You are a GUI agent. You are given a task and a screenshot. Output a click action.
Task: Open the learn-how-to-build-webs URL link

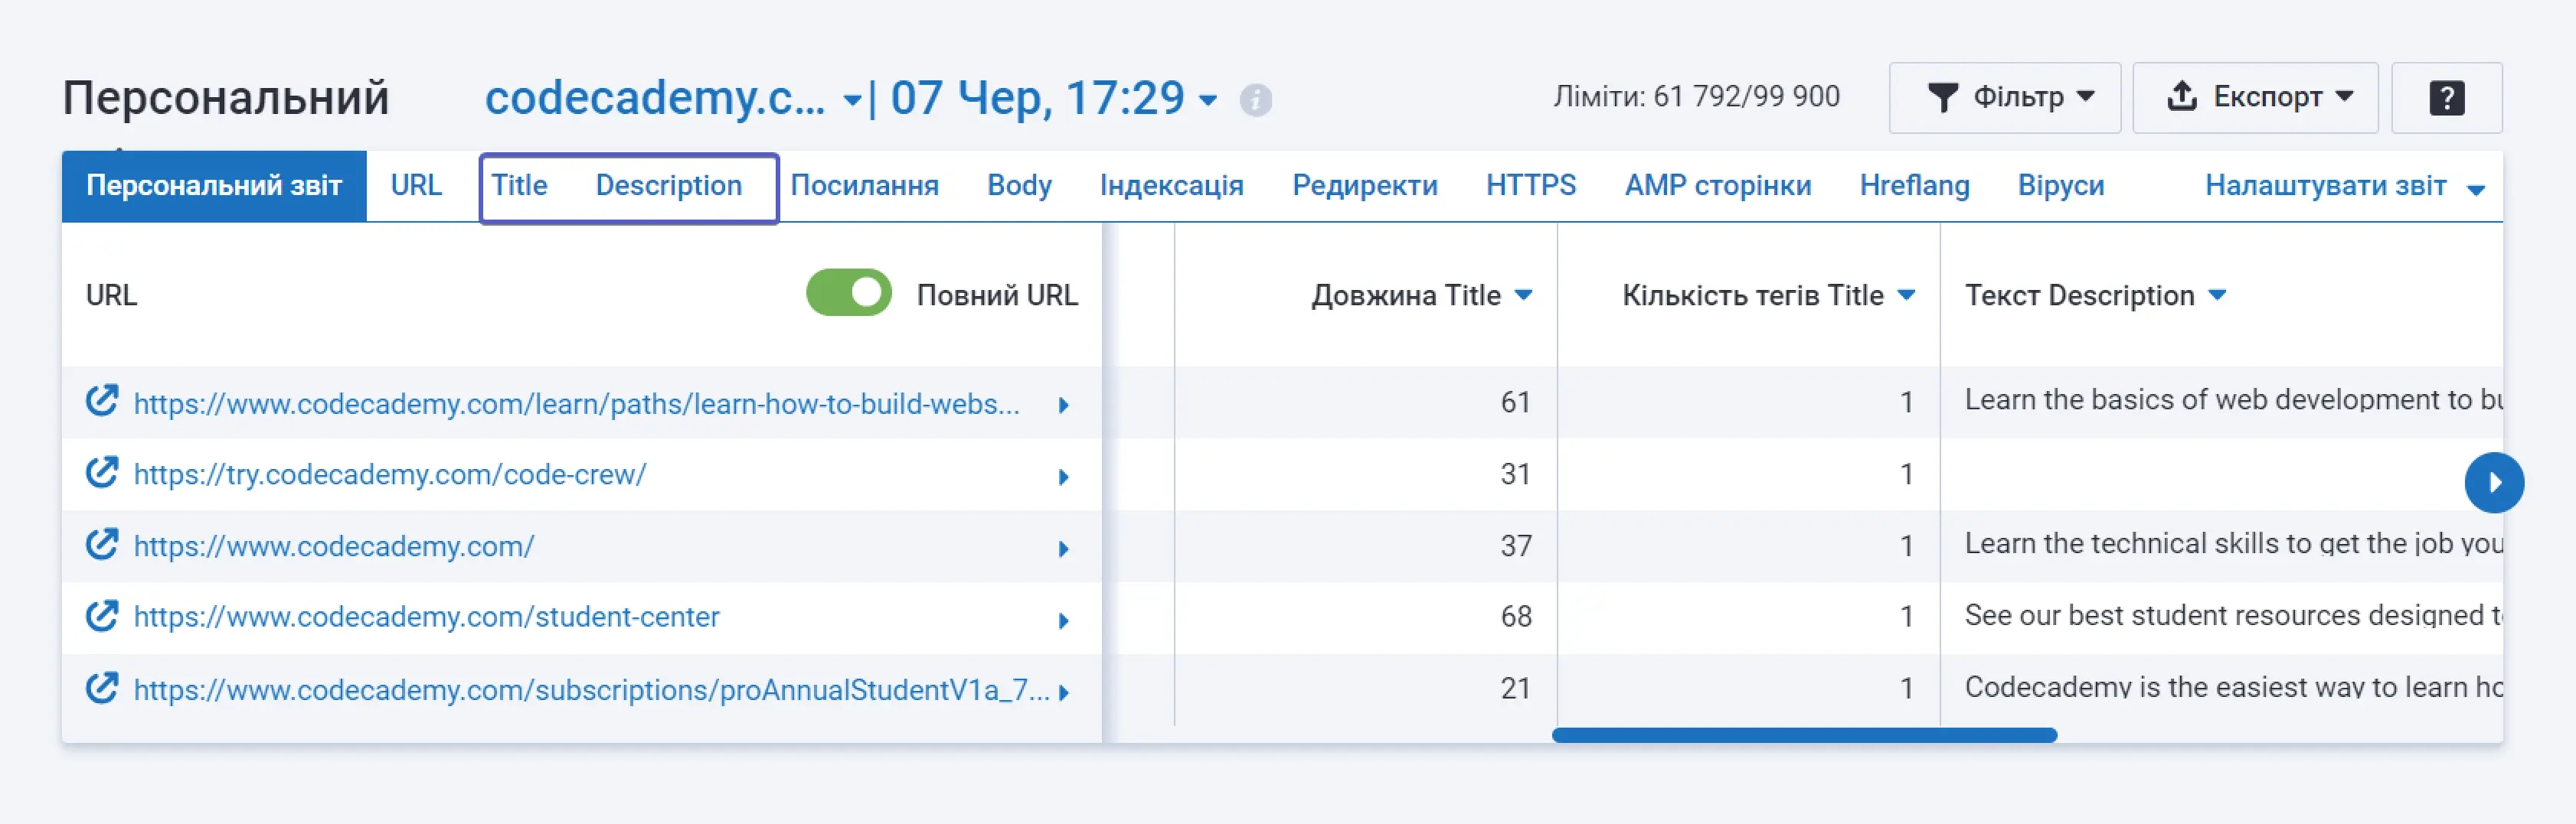coord(576,403)
